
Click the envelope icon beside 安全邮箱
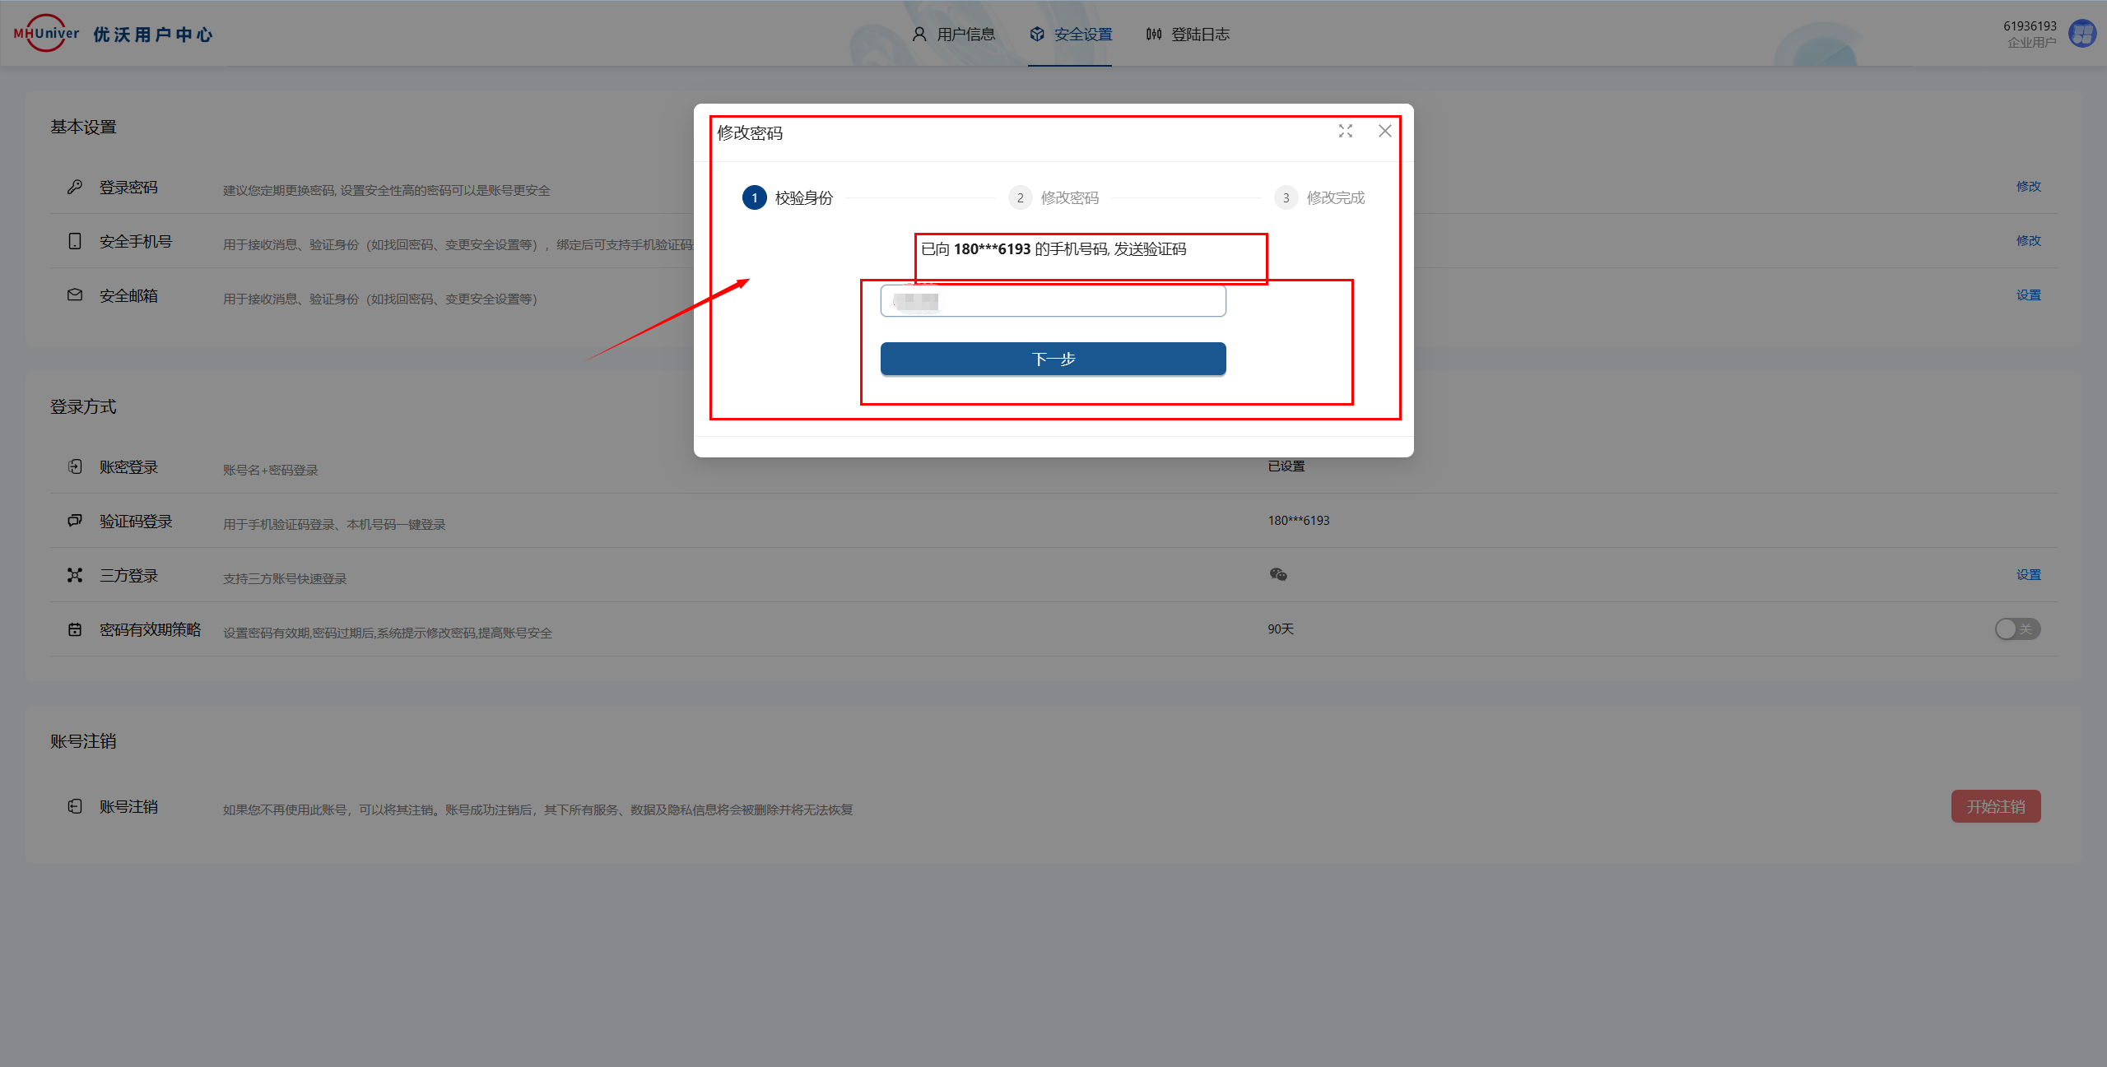coord(75,295)
